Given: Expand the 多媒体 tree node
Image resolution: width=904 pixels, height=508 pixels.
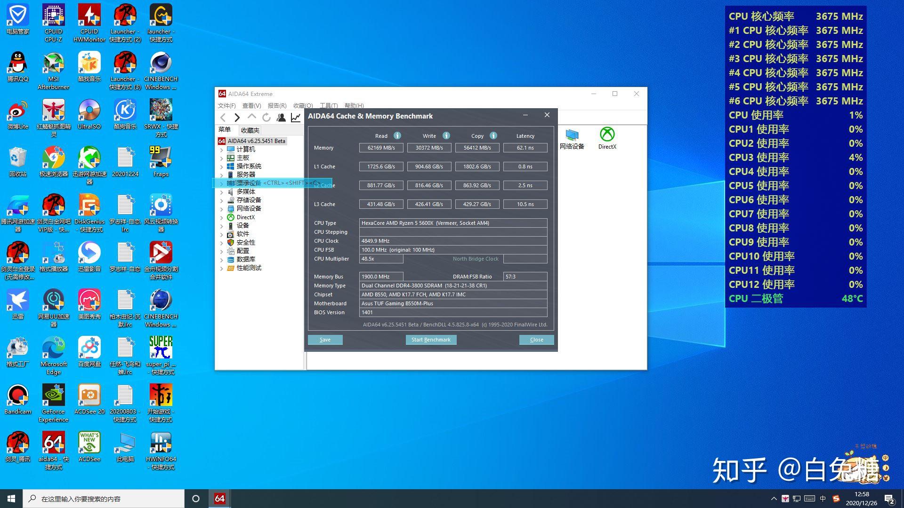Looking at the screenshot, I should [221, 192].
